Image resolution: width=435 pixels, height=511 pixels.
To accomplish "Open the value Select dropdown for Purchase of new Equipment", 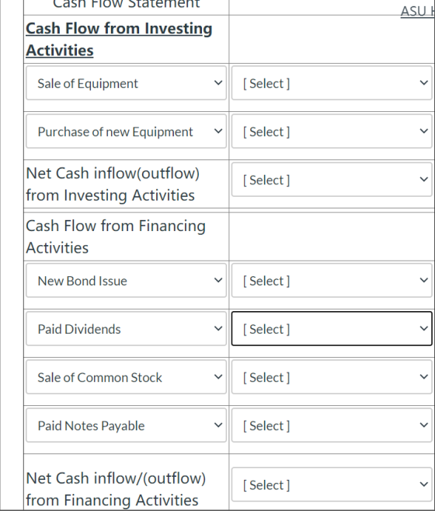I will click(332, 131).
